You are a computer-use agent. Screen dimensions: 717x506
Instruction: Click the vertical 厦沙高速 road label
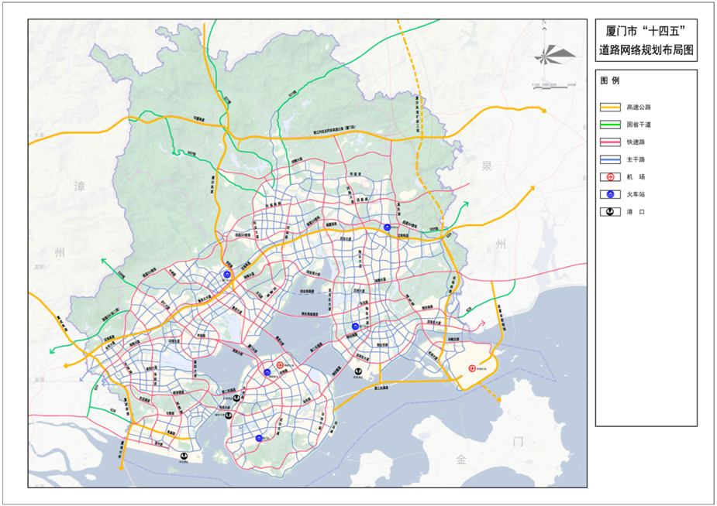click(x=212, y=185)
